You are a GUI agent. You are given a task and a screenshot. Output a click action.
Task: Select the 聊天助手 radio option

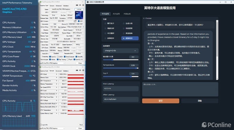coord(105,23)
